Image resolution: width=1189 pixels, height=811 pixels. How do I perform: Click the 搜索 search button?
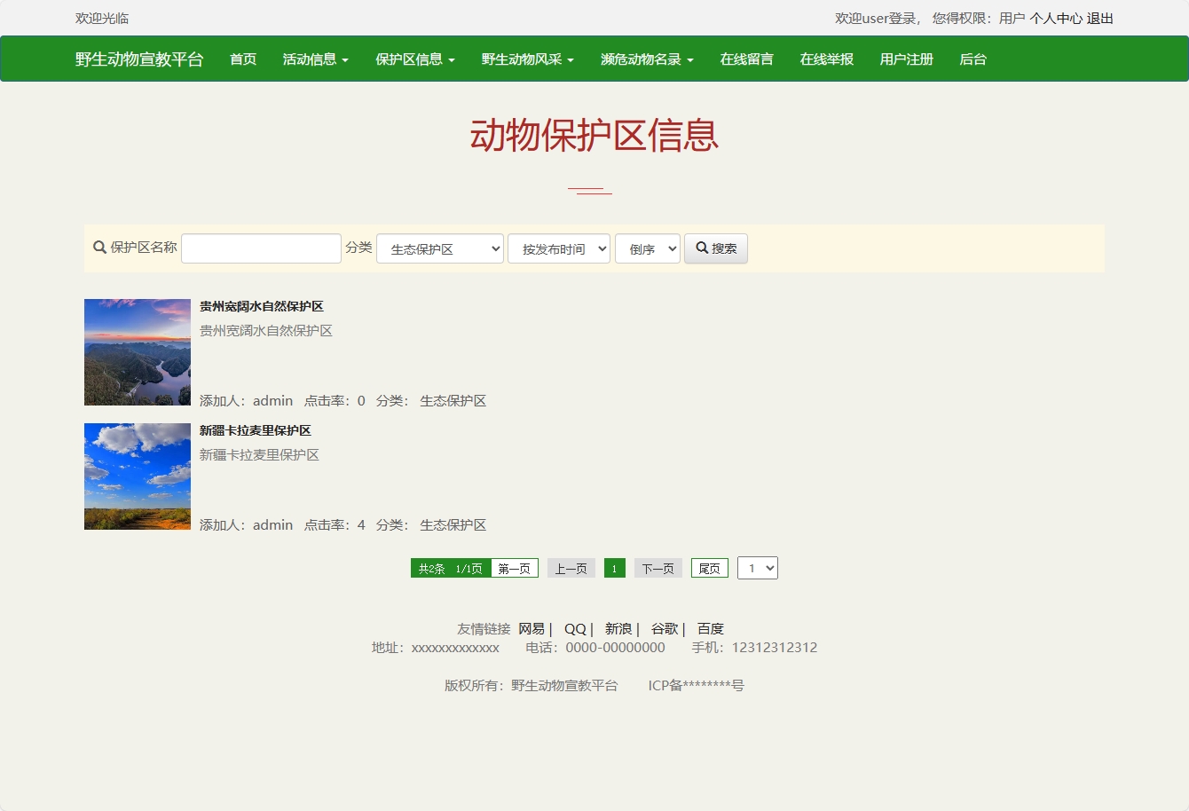pyautogui.click(x=715, y=248)
